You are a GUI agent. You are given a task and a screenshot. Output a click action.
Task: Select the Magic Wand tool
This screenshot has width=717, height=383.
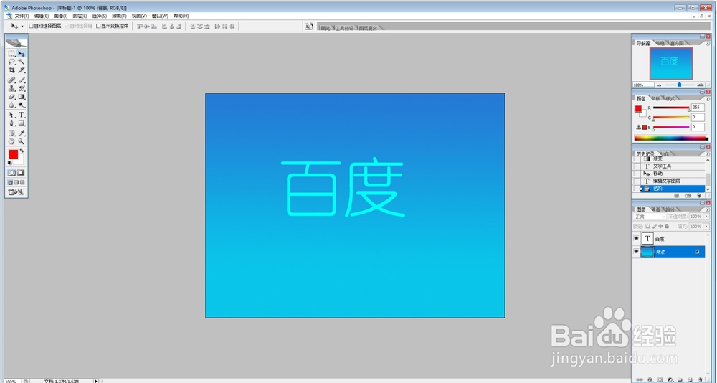pos(22,62)
